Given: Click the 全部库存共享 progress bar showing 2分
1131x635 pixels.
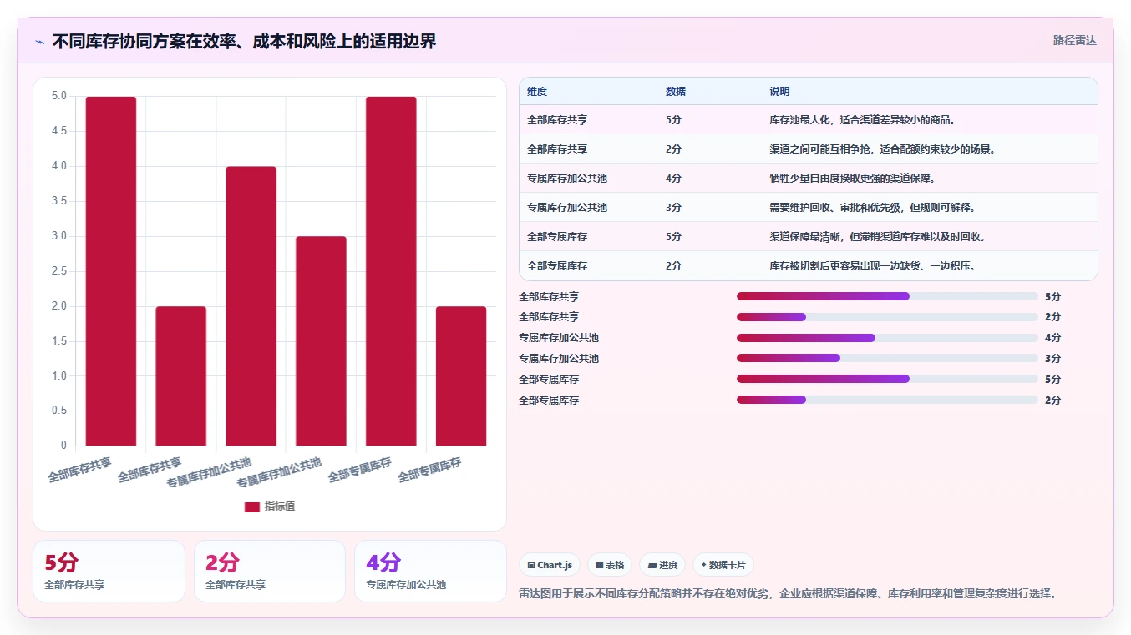Looking at the screenshot, I should (x=887, y=317).
